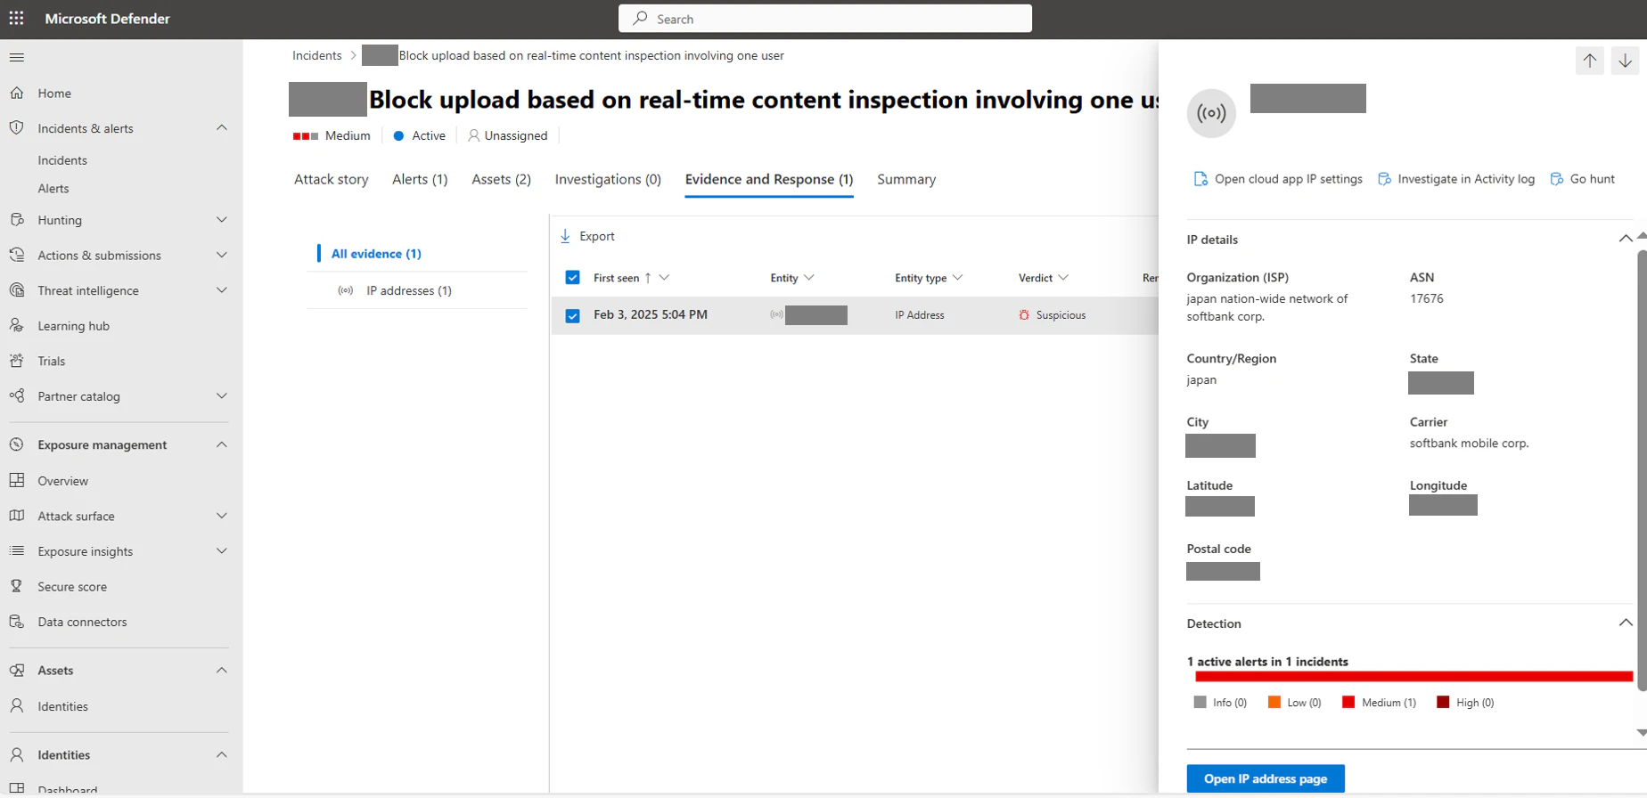Viewport: 1647px width, 798px height.
Task: Click the Learning hub icon
Action: pos(16,325)
